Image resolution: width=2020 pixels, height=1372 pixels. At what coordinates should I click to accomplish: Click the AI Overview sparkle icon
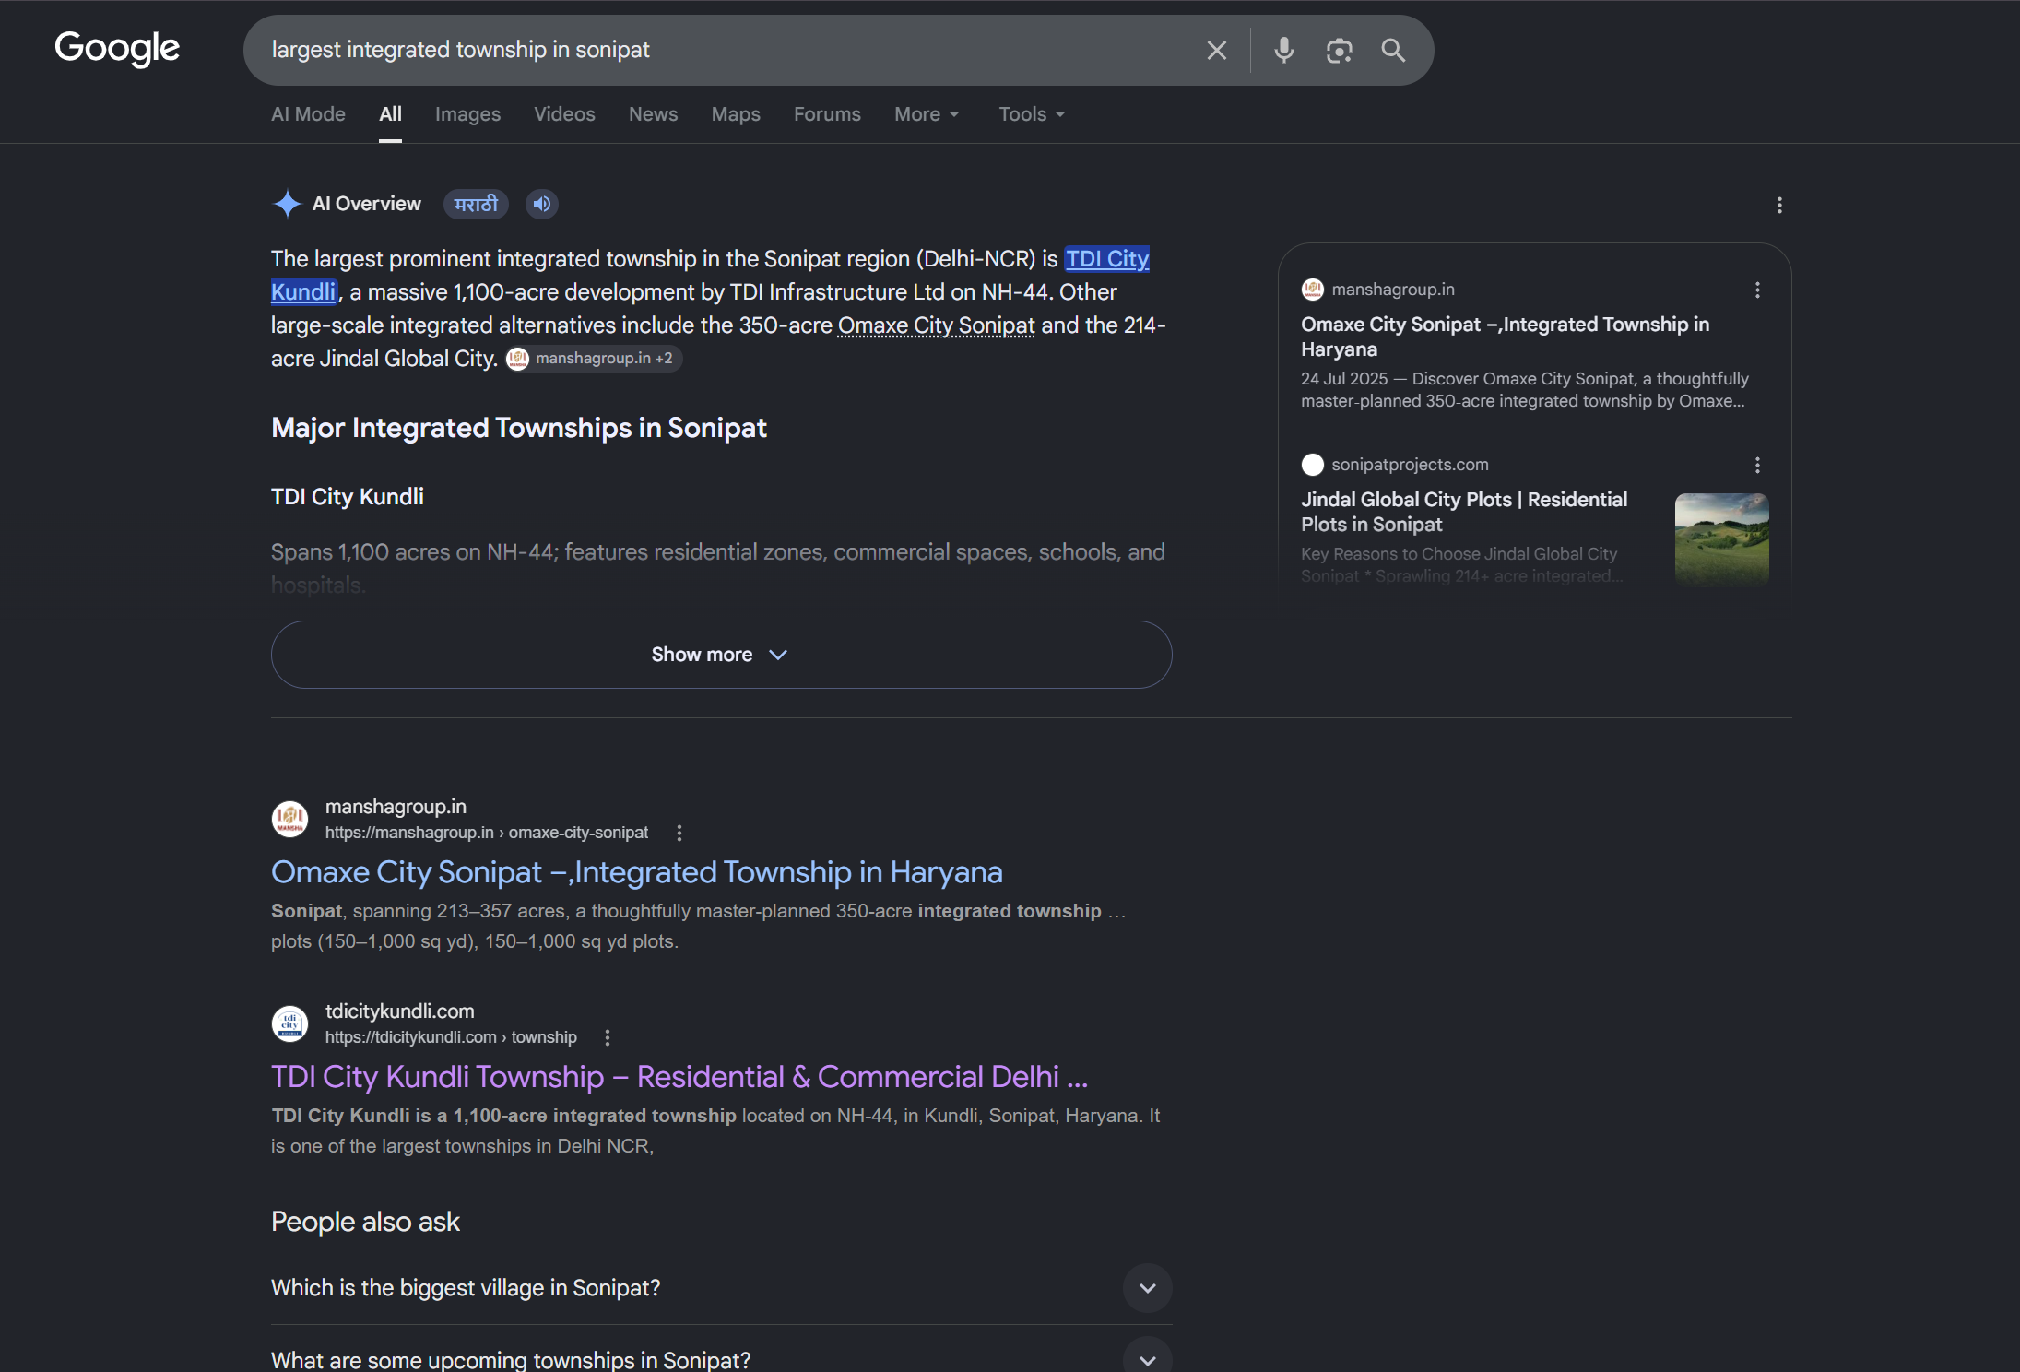[287, 204]
